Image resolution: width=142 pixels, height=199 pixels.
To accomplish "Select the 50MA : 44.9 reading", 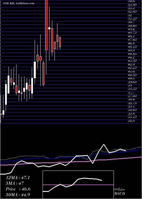I will pyautogui.click(x=18, y=194).
